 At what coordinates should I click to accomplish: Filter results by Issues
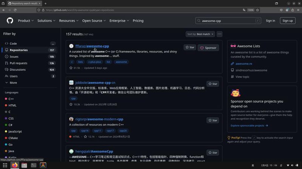pyautogui.click(x=29, y=57)
